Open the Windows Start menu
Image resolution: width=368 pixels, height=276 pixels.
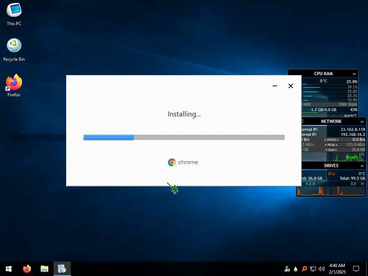click(9, 269)
